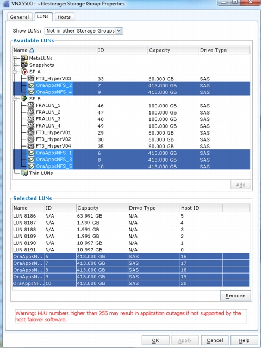Select the FT3_HyperV03 row label
This screenshot has height=349, width=262.
click(53, 78)
